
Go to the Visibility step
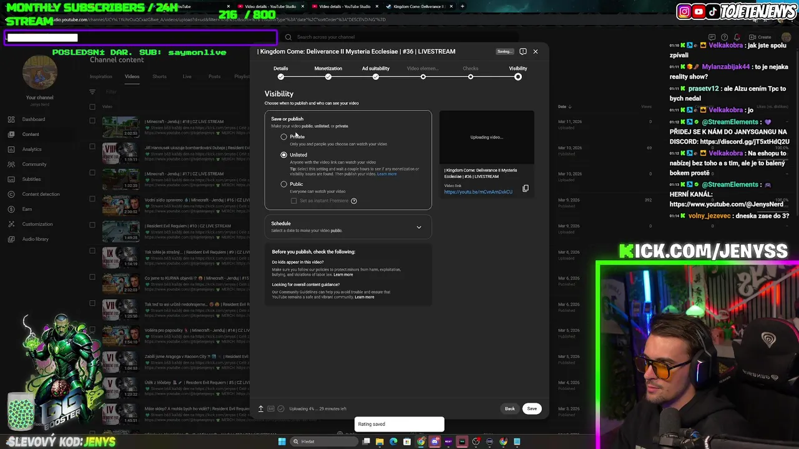tap(518, 72)
